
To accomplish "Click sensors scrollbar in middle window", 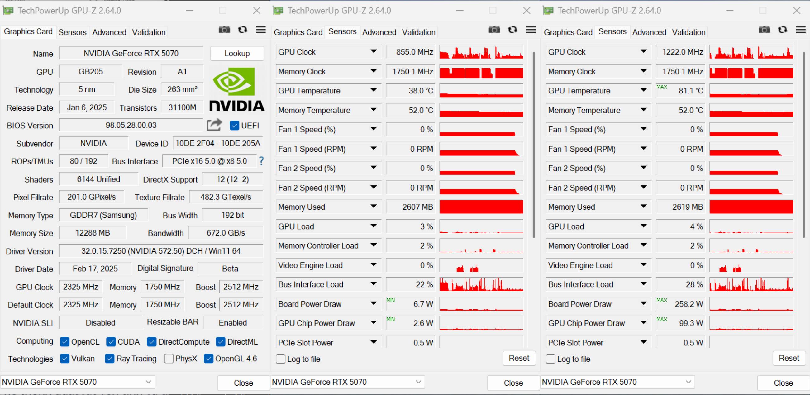I will coord(534,145).
